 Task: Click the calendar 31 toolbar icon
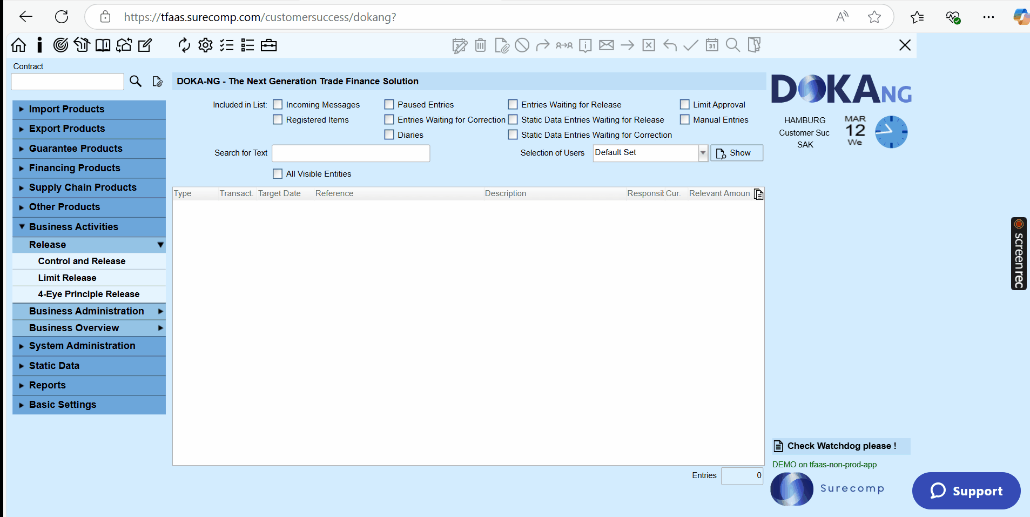[x=712, y=45]
